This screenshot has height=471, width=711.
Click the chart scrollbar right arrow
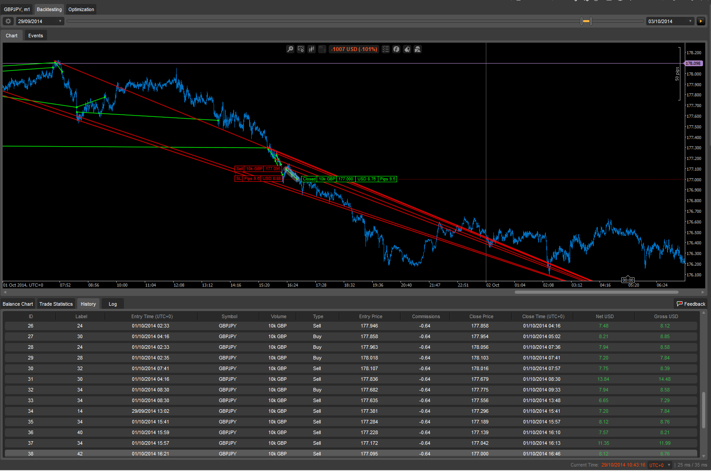pyautogui.click(x=703, y=292)
